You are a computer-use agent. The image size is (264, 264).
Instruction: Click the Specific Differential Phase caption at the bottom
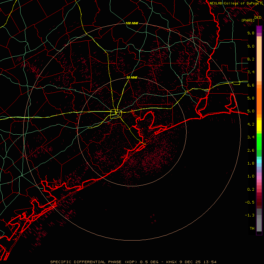pyautogui.click(x=133, y=262)
